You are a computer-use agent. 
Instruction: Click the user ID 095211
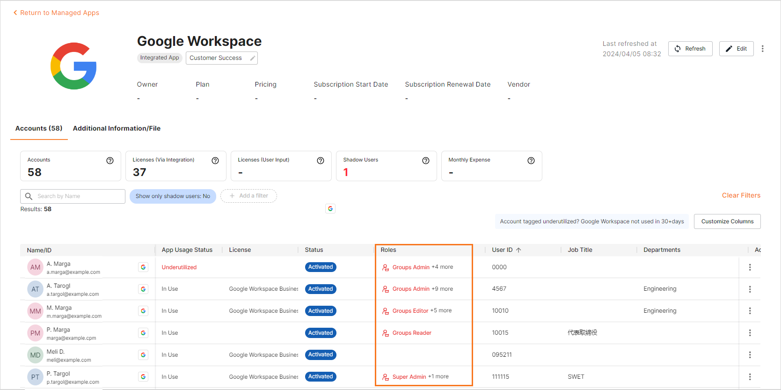click(502, 355)
